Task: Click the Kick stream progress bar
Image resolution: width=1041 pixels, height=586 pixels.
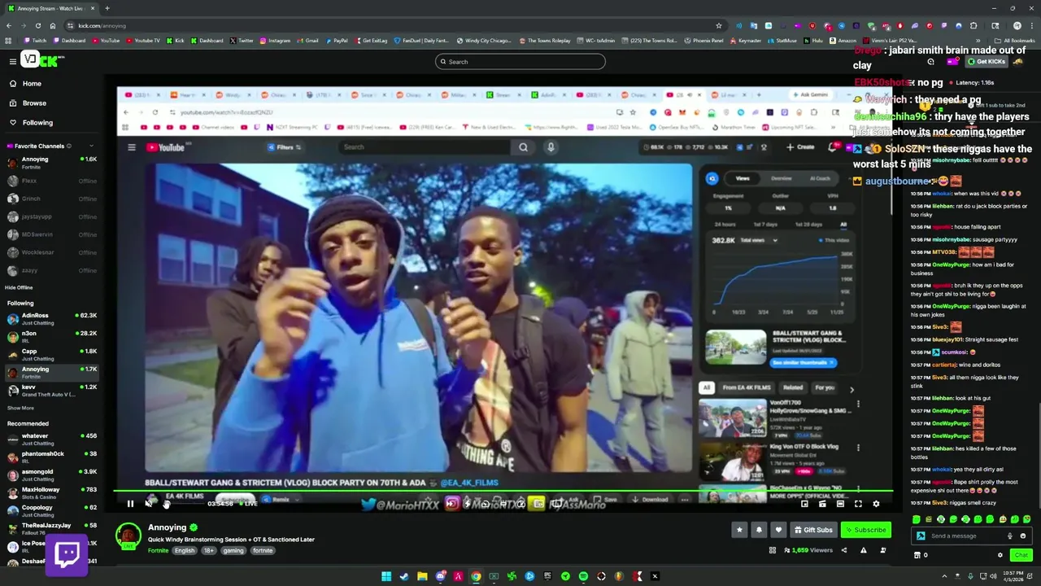Action: [x=503, y=491]
